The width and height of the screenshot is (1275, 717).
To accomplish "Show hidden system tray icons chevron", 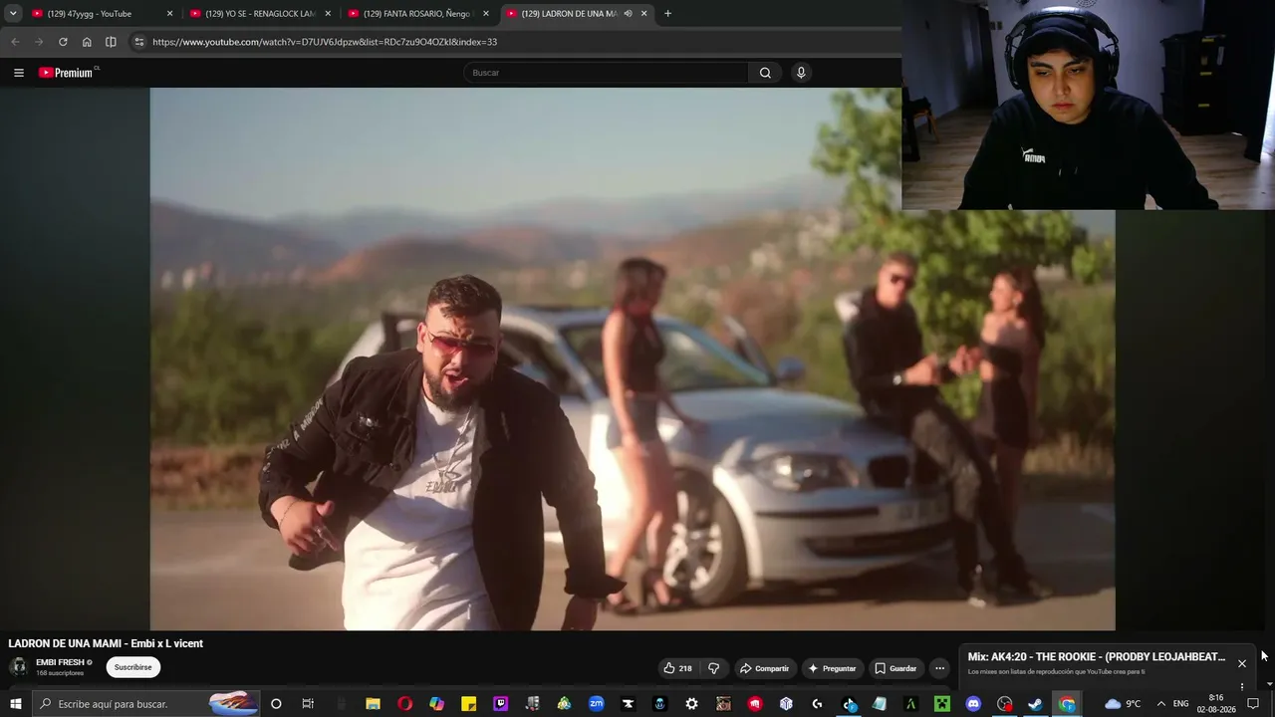I will (x=1160, y=704).
